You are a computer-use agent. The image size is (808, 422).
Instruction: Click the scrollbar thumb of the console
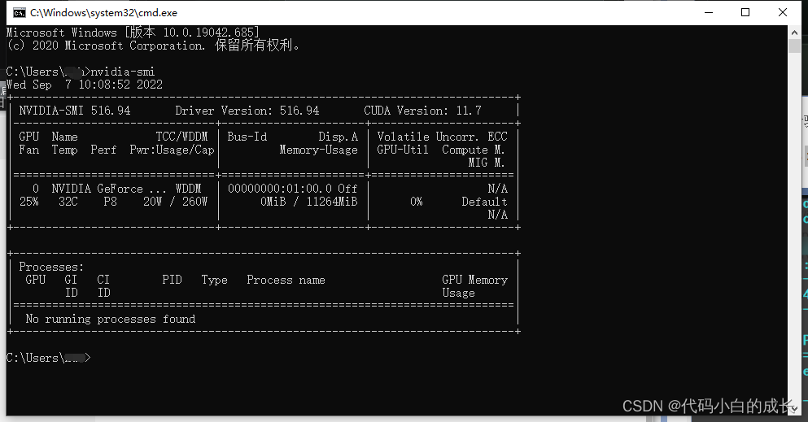(x=794, y=46)
